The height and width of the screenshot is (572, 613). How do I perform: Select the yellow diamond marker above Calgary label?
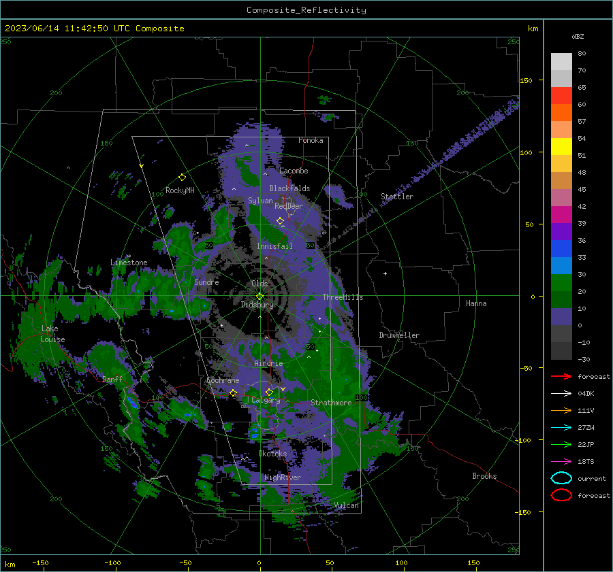(269, 392)
